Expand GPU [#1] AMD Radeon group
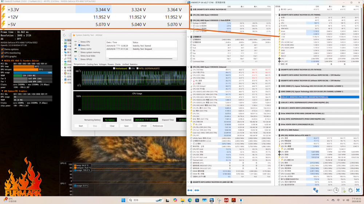 pos(277,130)
